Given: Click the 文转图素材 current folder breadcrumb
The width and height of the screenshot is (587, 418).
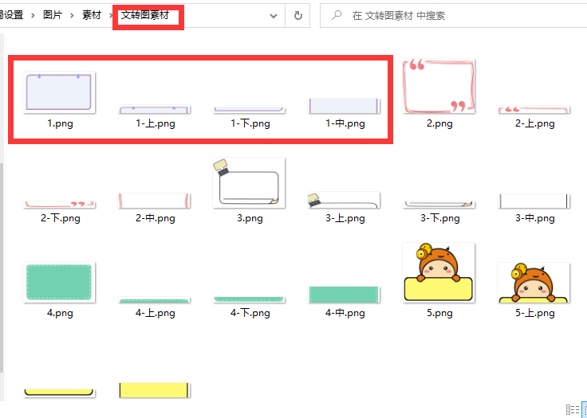Looking at the screenshot, I should click(145, 15).
